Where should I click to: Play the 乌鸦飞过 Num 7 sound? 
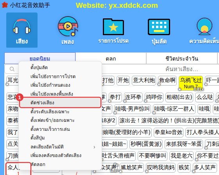(191, 83)
